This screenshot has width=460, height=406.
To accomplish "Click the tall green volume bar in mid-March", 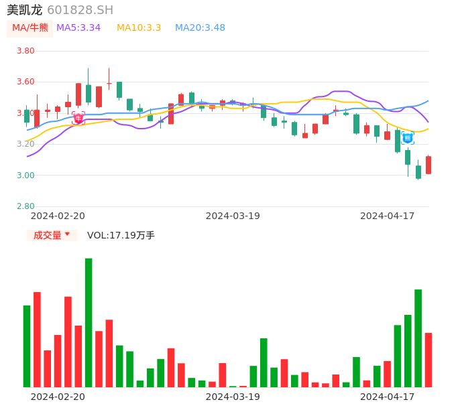I will click(x=264, y=362).
